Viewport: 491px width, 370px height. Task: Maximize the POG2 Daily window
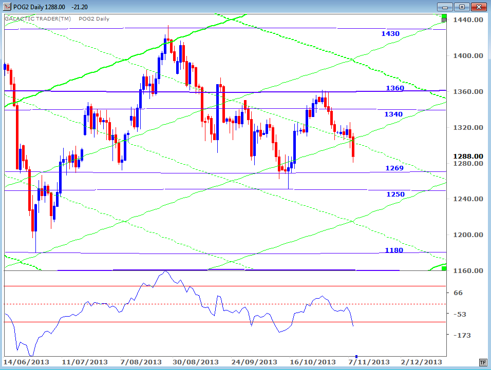(x=462, y=7)
